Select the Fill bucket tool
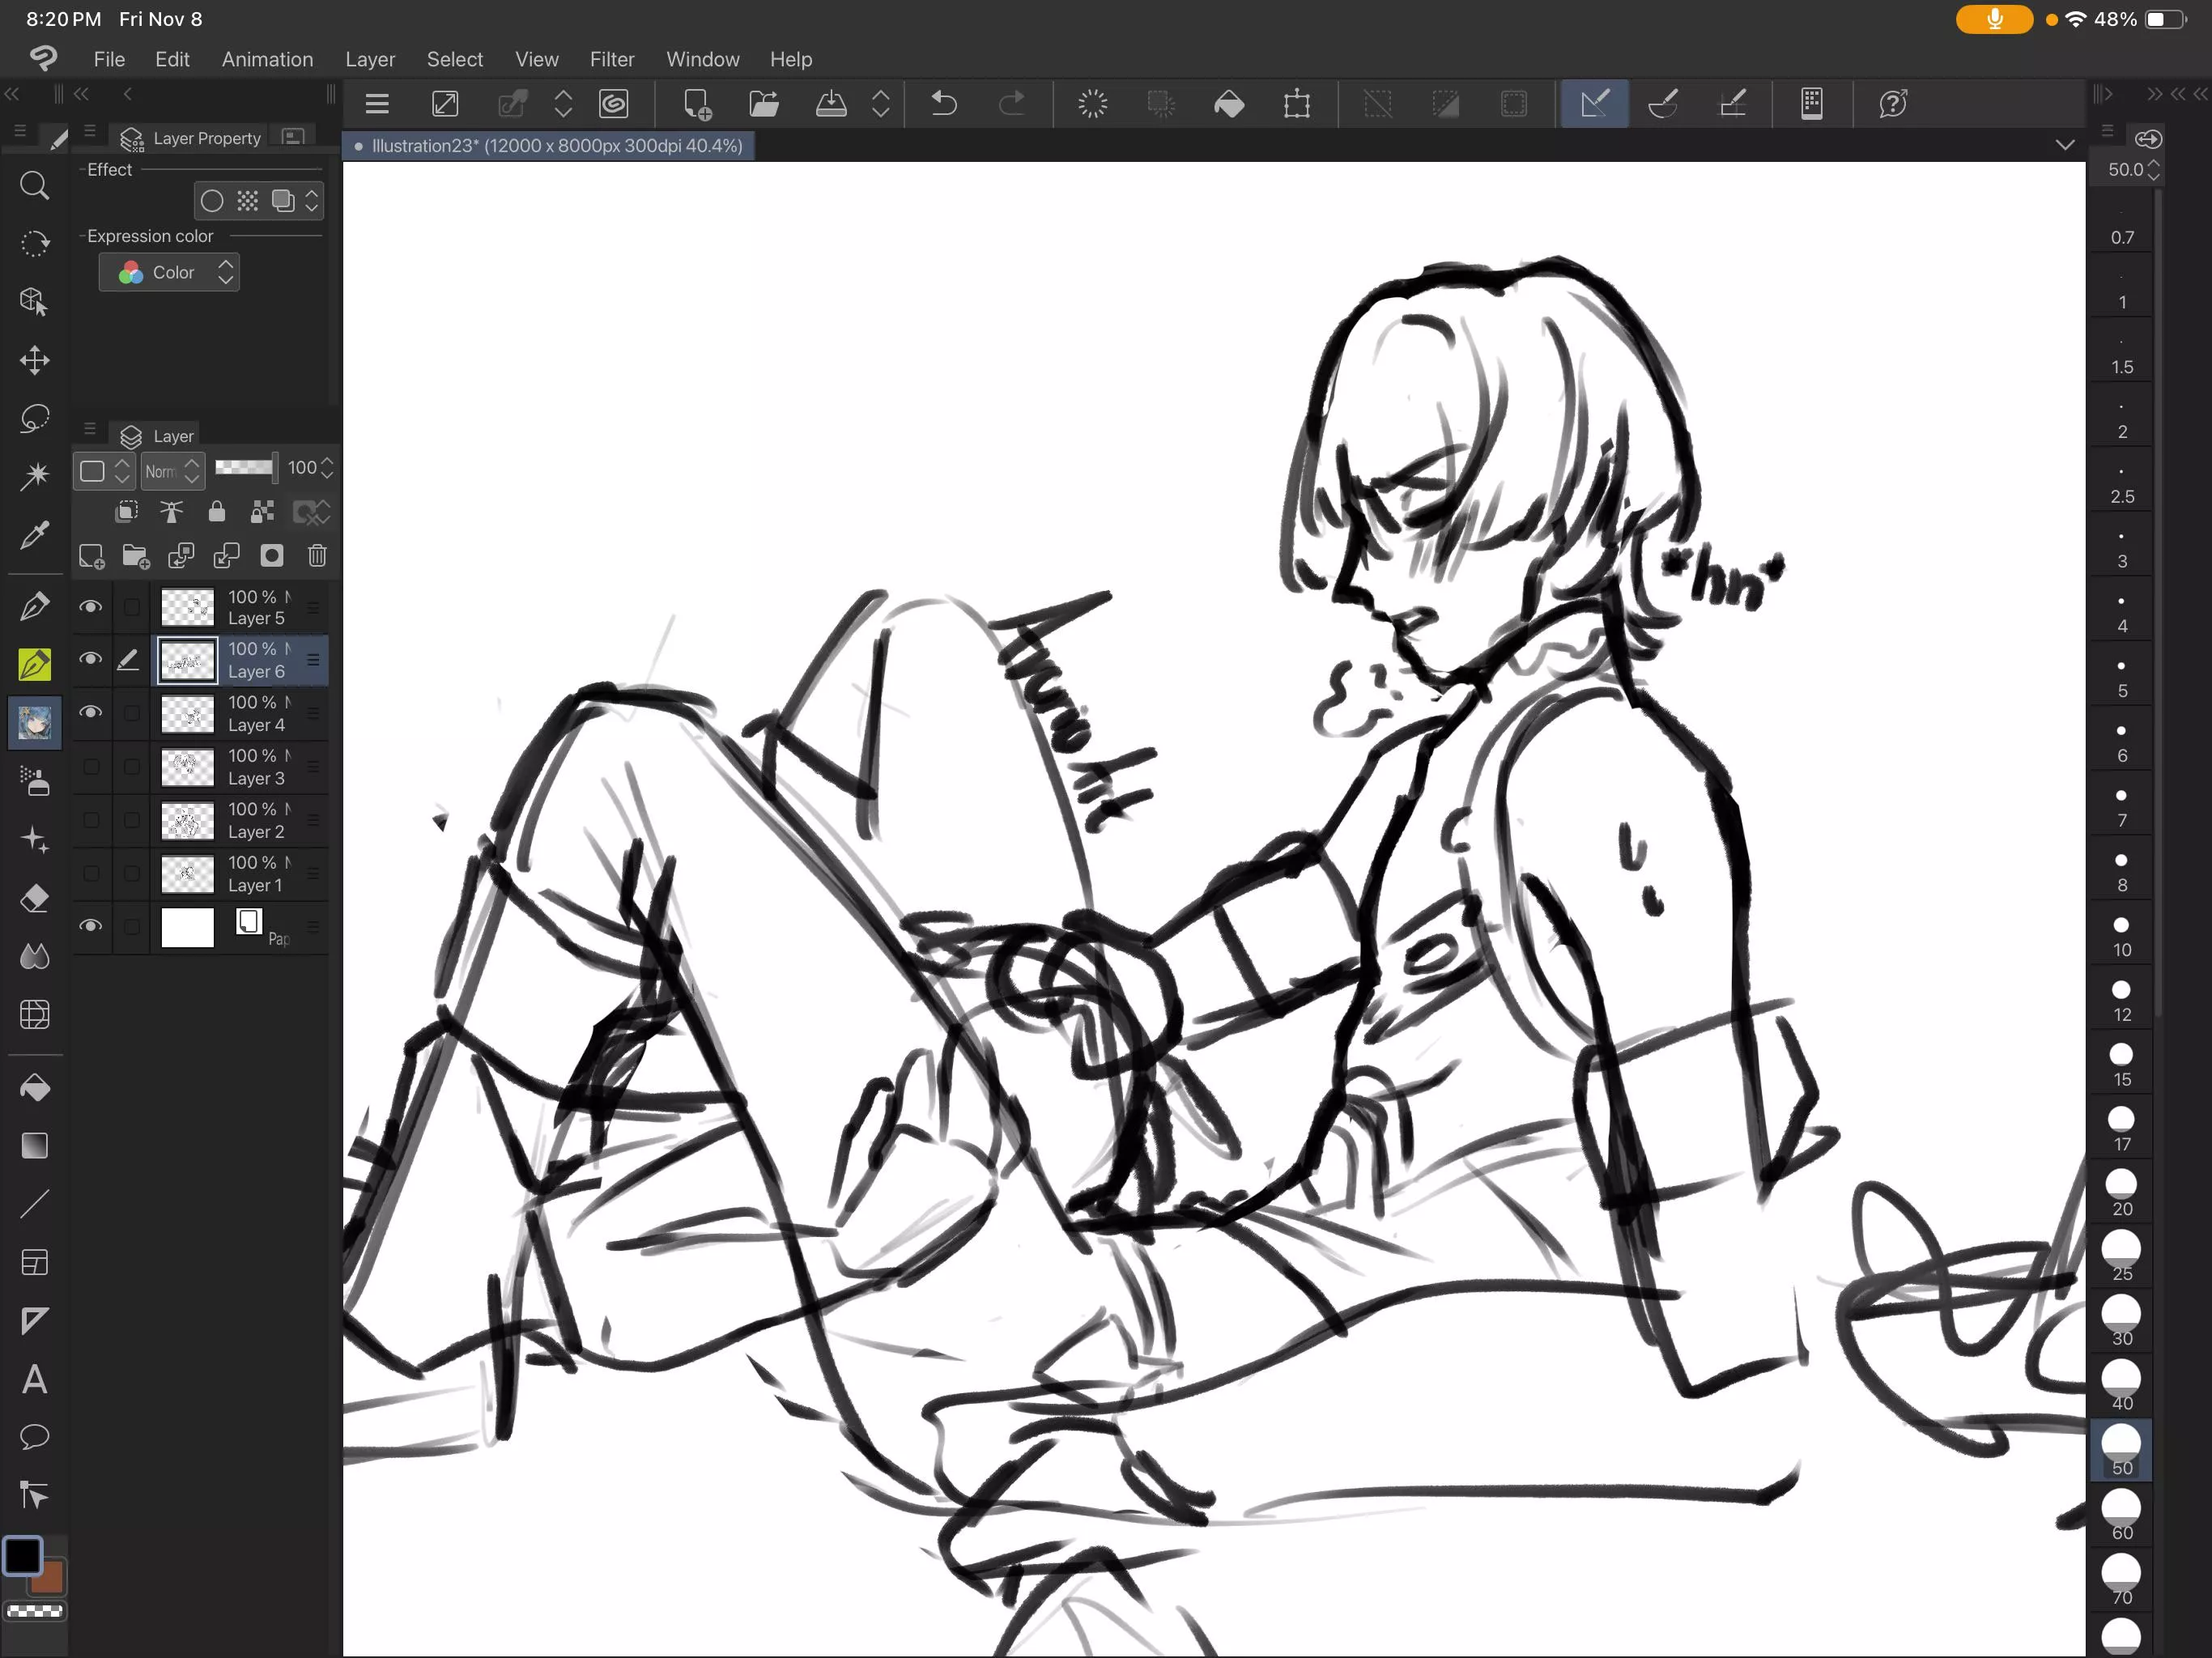This screenshot has height=1658, width=2212. (35, 1087)
